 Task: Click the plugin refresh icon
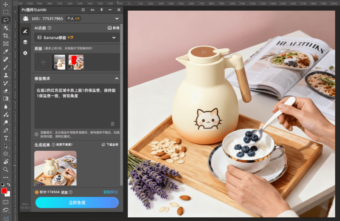tap(83, 10)
